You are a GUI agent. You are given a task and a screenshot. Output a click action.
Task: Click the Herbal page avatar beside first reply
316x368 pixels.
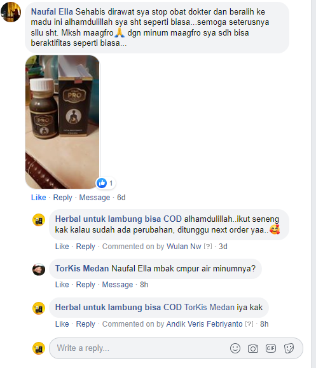point(39,220)
